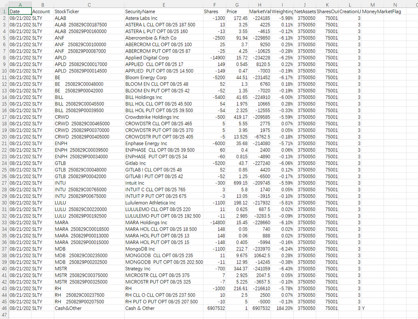Click LULULEMO CLL OPT 08/25 220 cell
The height and width of the screenshot is (319, 418).
tap(164, 209)
